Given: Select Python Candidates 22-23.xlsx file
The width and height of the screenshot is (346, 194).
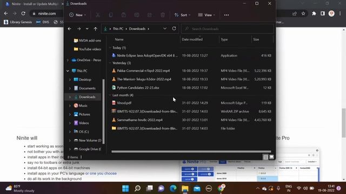Looking at the screenshot, I should (191, 87).
